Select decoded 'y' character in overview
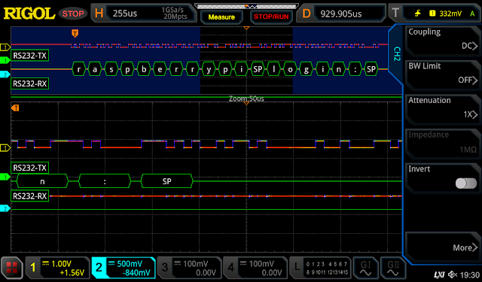Image resolution: width=482 pixels, height=282 pixels. pyautogui.click(x=209, y=69)
